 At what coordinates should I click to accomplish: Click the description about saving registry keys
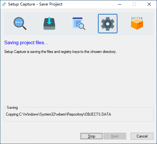click(x=60, y=52)
